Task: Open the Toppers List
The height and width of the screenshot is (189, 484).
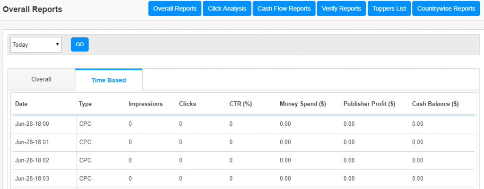Action: tap(389, 8)
